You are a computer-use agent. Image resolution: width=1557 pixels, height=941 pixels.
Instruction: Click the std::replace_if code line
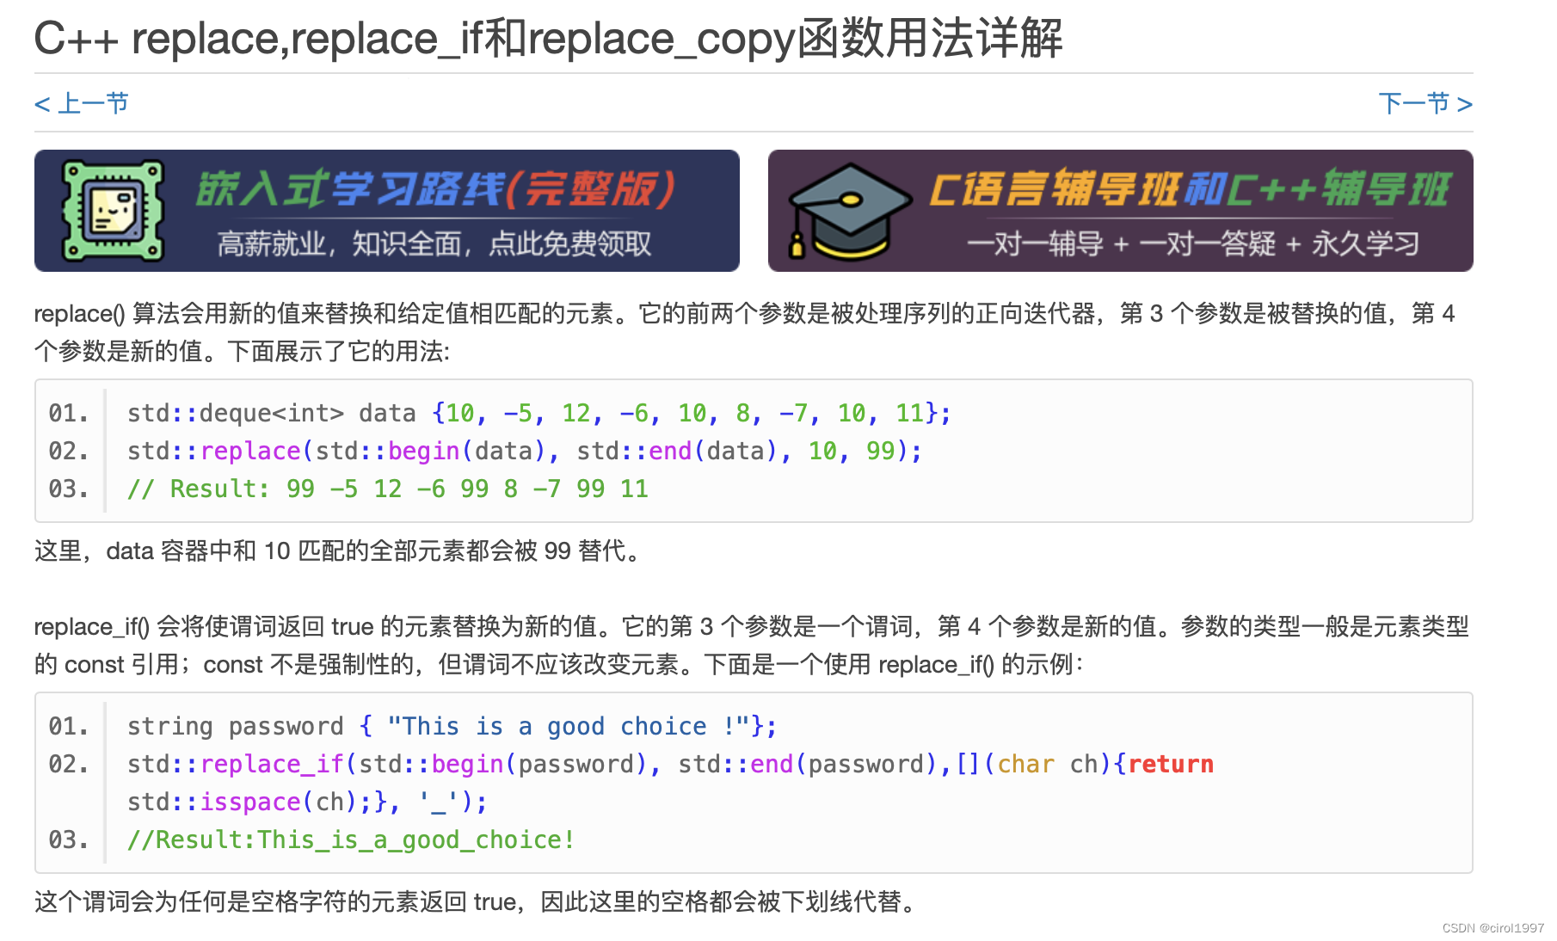pos(670,765)
